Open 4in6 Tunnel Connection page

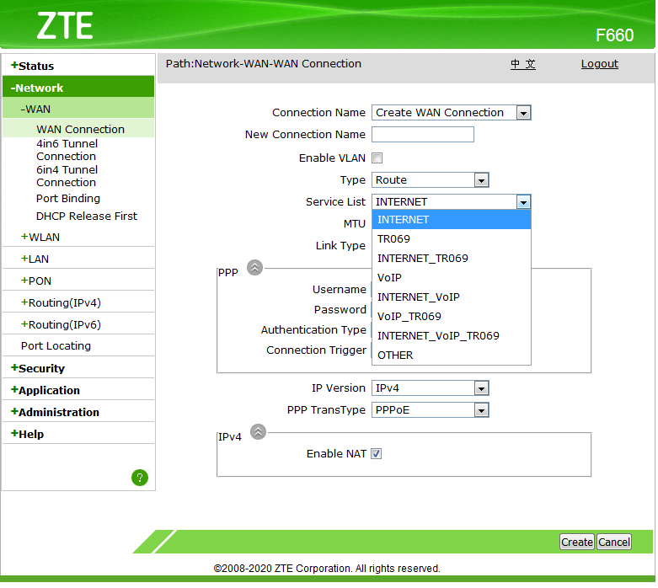(x=67, y=150)
